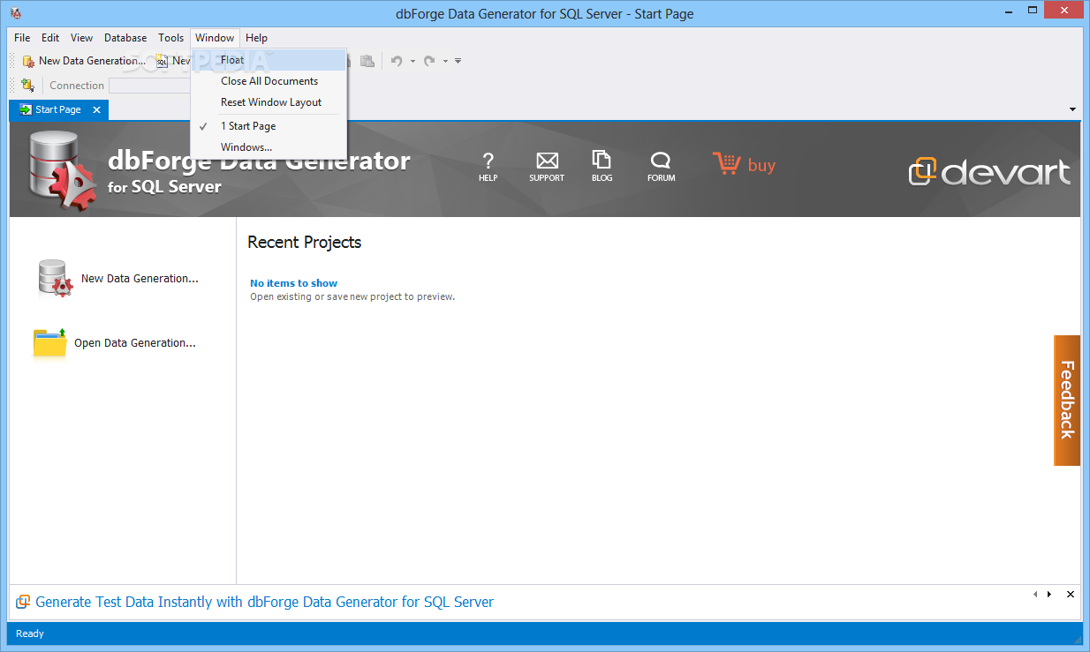Click the New SQL document toolbar icon
1090x652 pixels.
point(162,61)
